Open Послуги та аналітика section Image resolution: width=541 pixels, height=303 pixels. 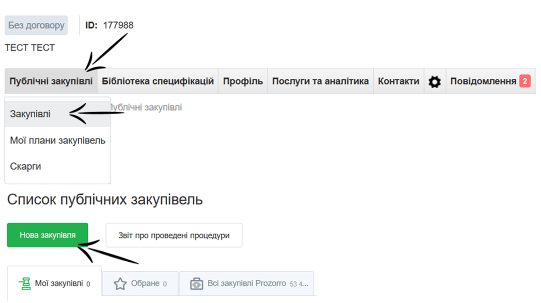coord(320,81)
